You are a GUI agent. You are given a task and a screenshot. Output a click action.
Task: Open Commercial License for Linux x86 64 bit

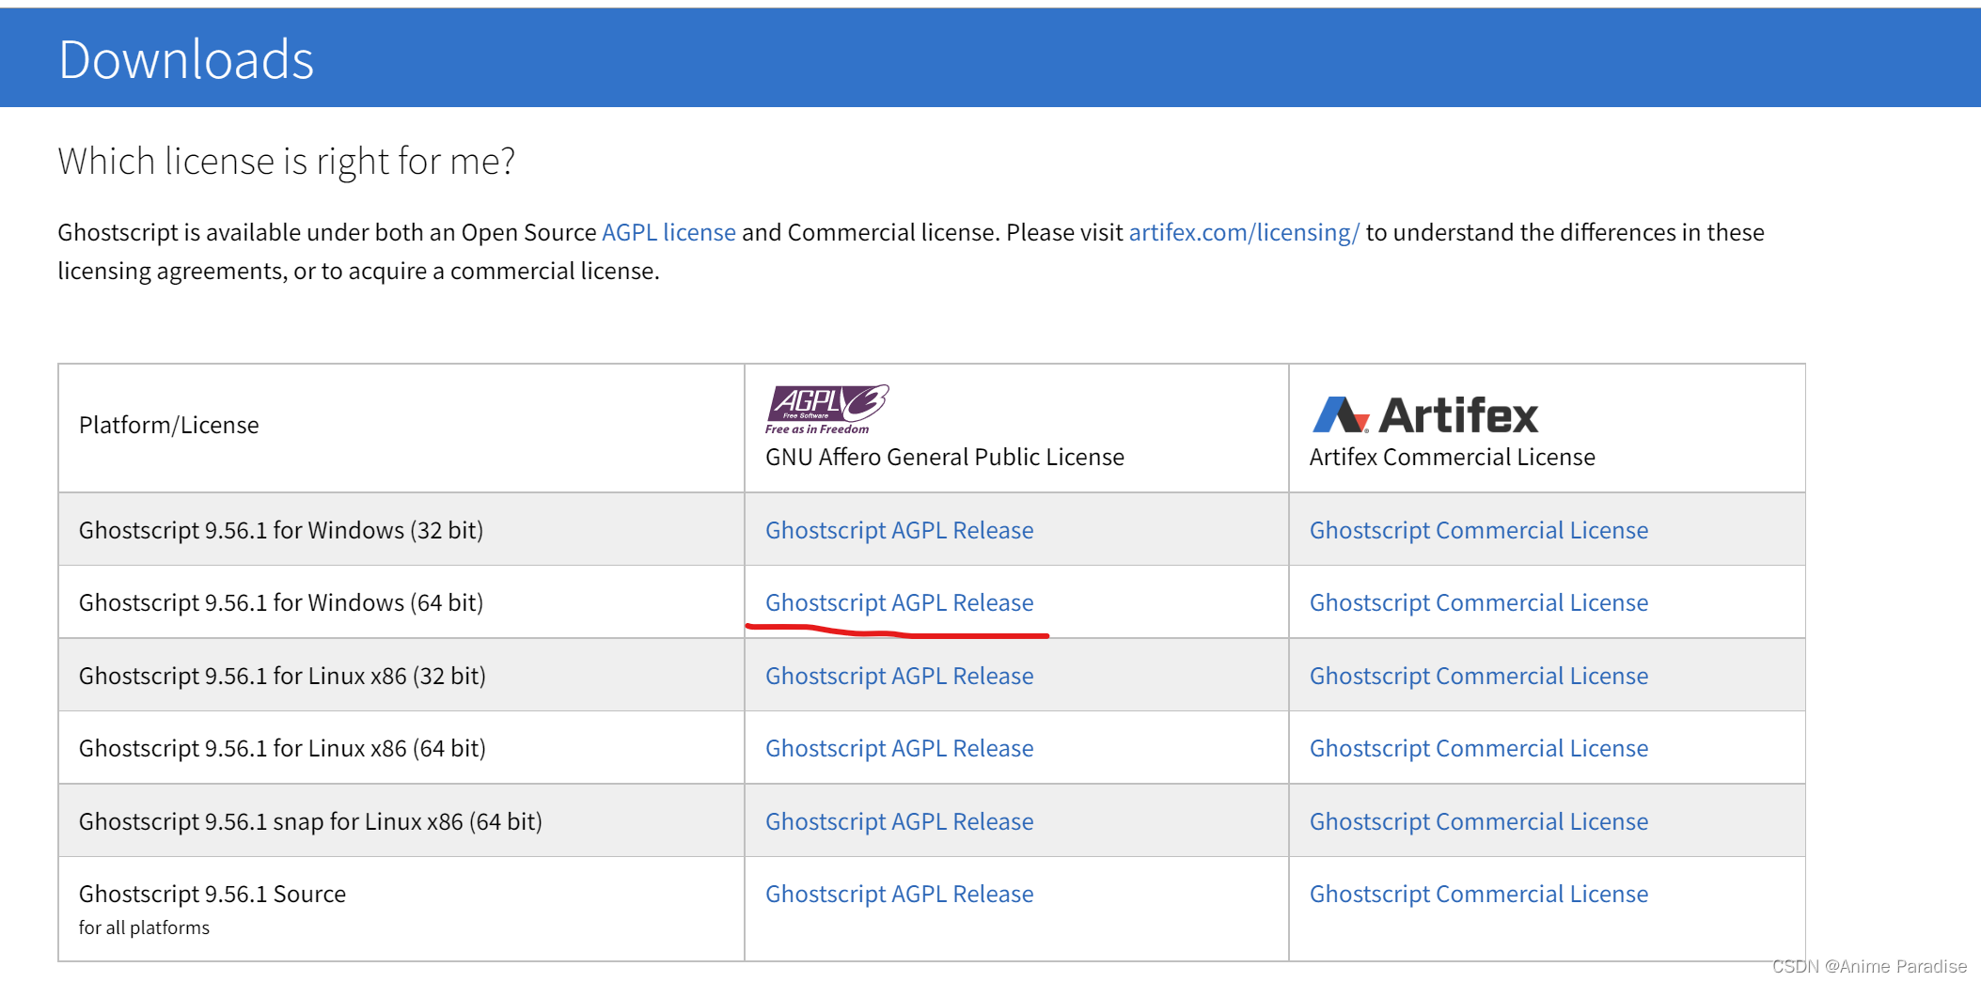click(1479, 748)
